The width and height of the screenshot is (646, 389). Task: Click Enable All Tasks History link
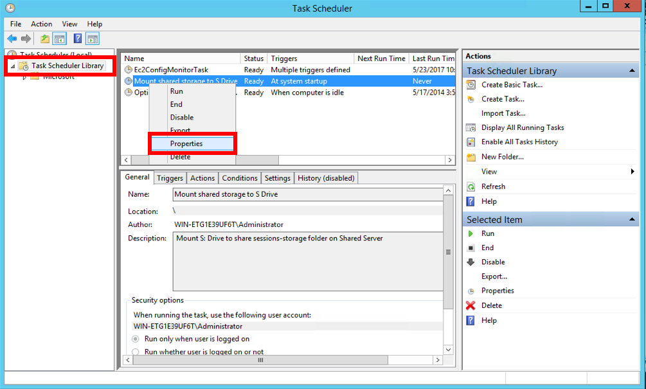point(519,142)
